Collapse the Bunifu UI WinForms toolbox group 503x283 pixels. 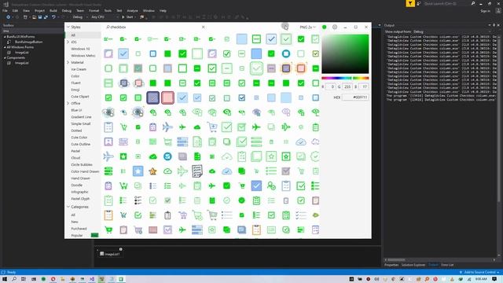5,37
